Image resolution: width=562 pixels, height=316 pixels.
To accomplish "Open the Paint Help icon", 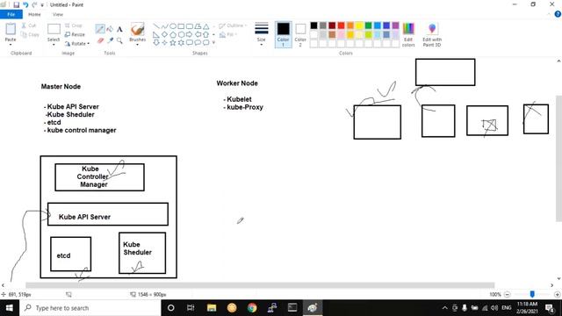I will (558, 14).
